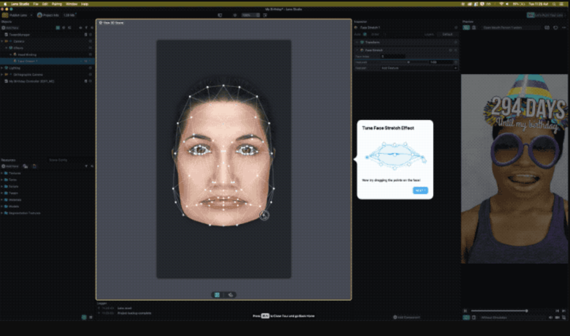
Task: Click the mouth stretch point on face mesh
Action: tap(264, 215)
